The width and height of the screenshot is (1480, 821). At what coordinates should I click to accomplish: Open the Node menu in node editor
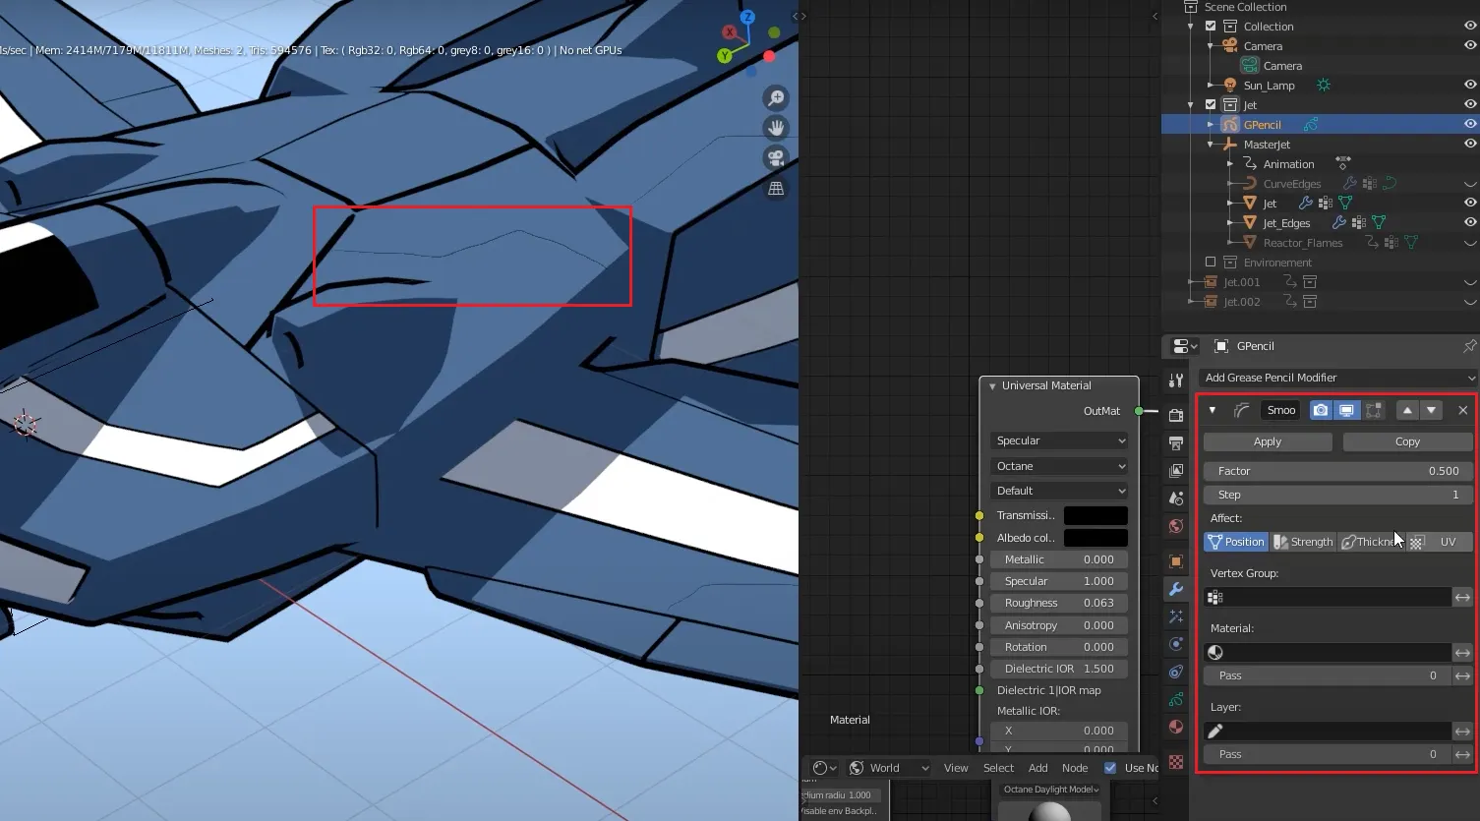(x=1074, y=768)
